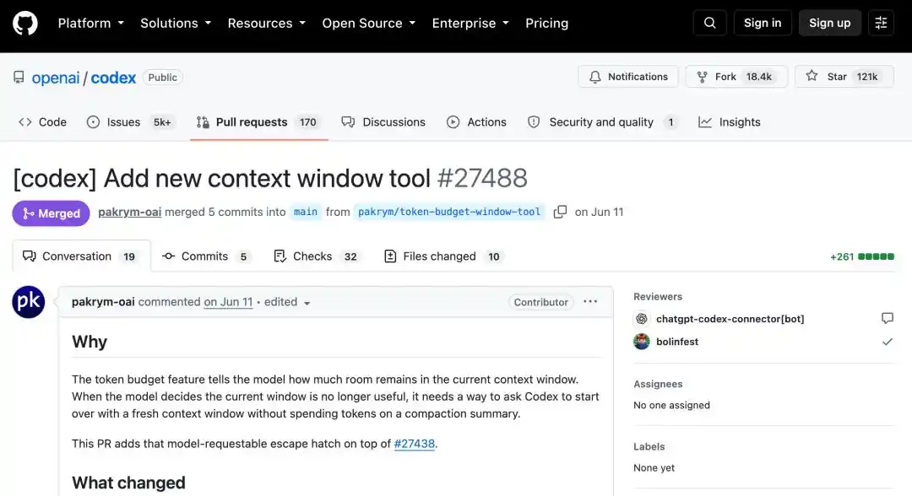Click the star count 121k
Screen dimensions: 912x496
coord(866,77)
